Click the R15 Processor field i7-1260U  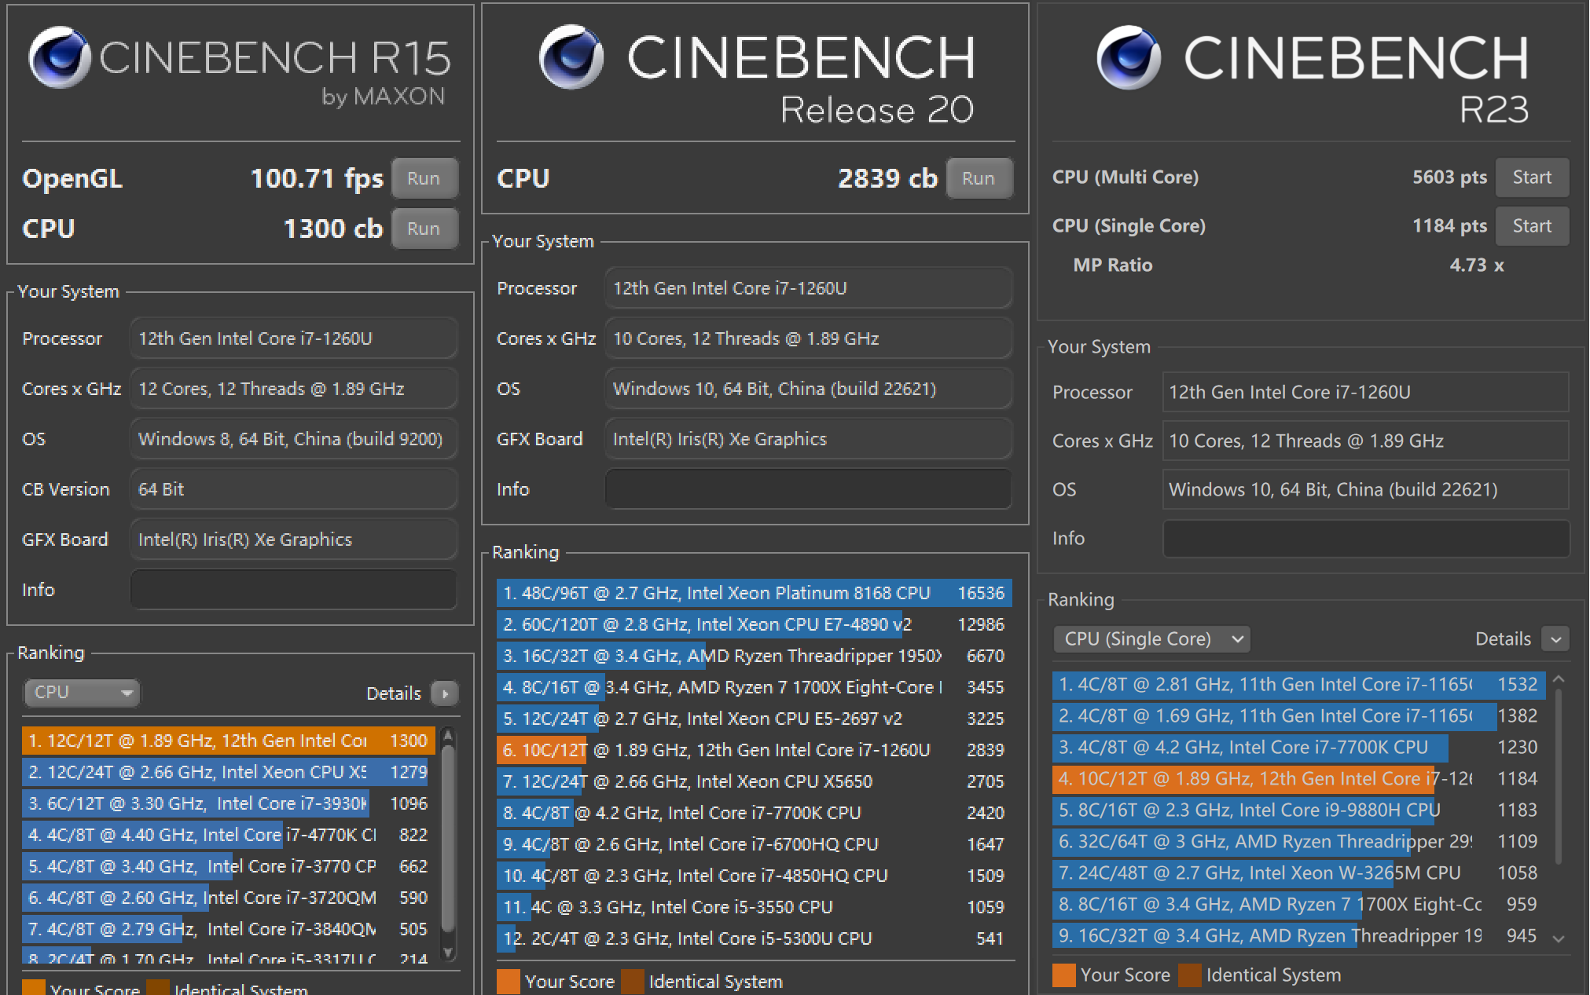pyautogui.click(x=293, y=338)
